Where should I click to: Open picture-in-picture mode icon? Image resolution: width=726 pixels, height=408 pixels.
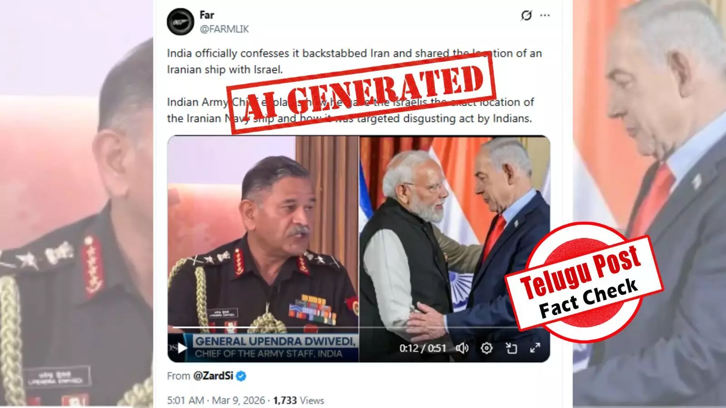[x=511, y=348]
